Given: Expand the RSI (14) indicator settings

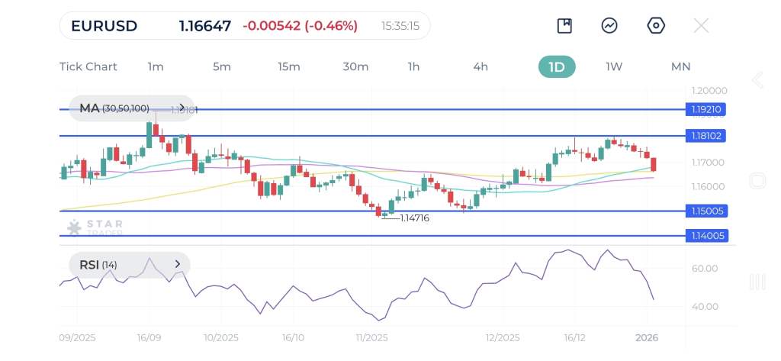Looking at the screenshot, I should click(130, 265).
